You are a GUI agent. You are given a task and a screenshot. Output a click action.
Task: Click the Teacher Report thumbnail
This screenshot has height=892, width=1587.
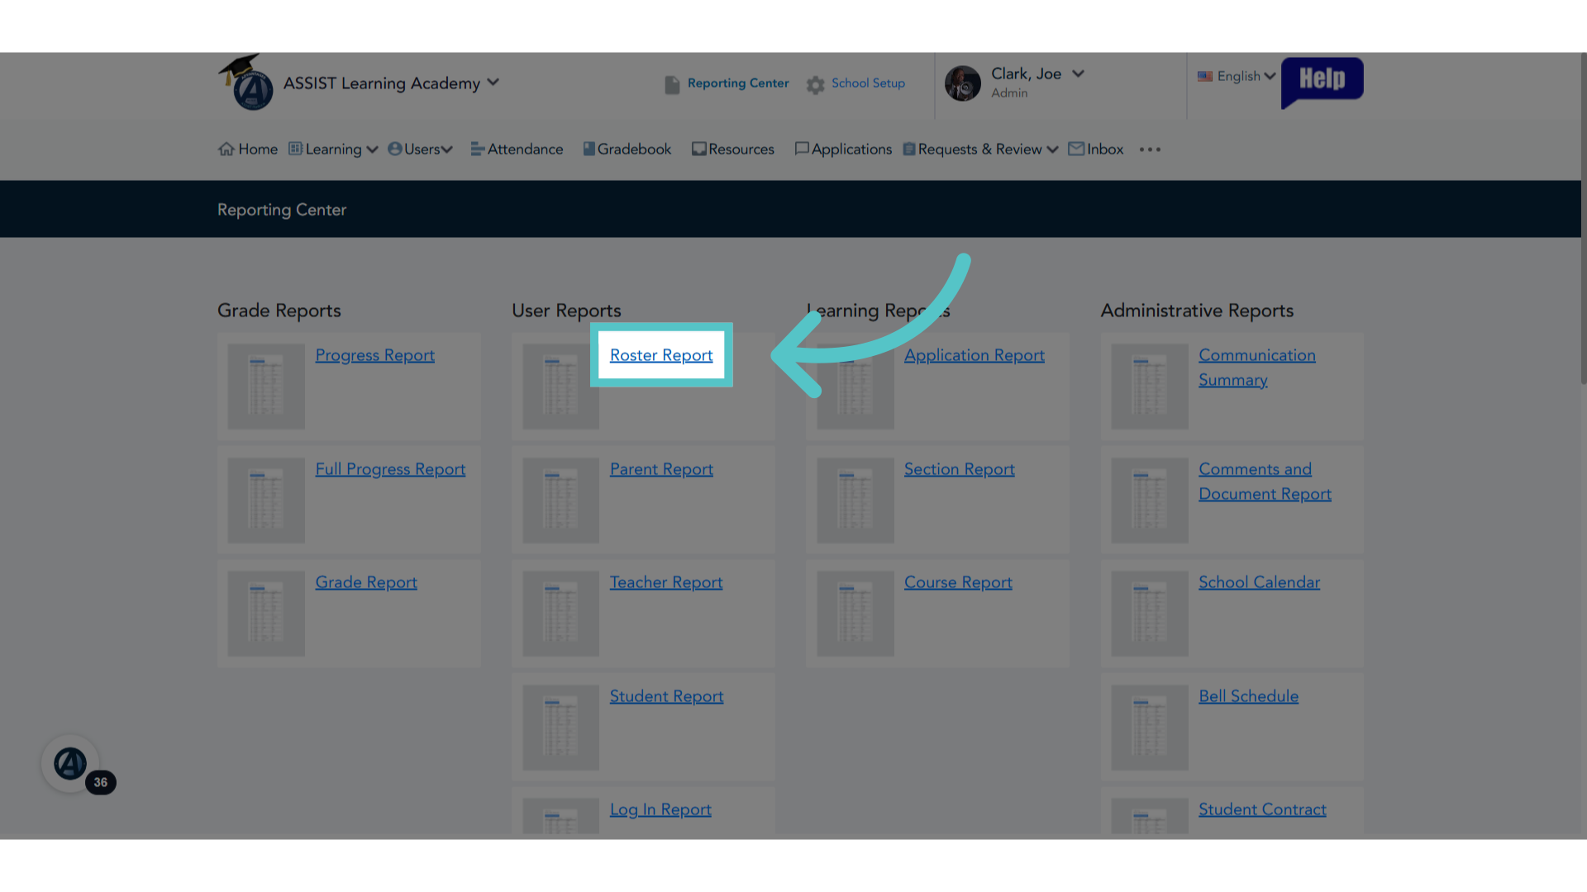[560, 614]
